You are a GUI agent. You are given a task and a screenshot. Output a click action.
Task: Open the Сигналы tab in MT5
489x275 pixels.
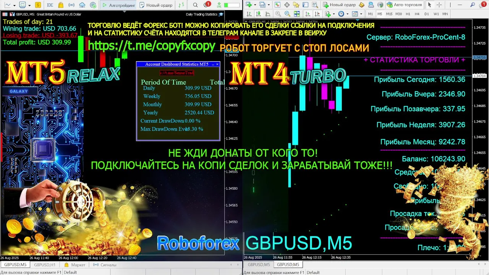[x=105, y=265]
